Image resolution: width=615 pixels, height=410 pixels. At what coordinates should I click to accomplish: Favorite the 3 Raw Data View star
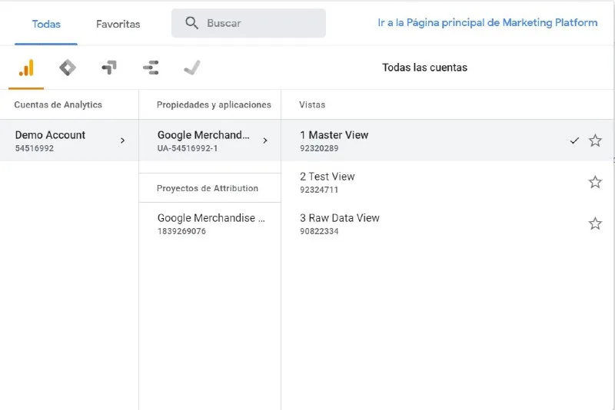click(x=595, y=223)
